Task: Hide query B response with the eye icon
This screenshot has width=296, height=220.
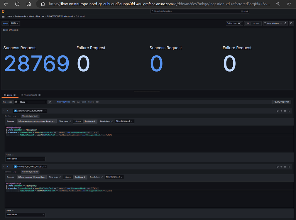Action: click(x=281, y=111)
